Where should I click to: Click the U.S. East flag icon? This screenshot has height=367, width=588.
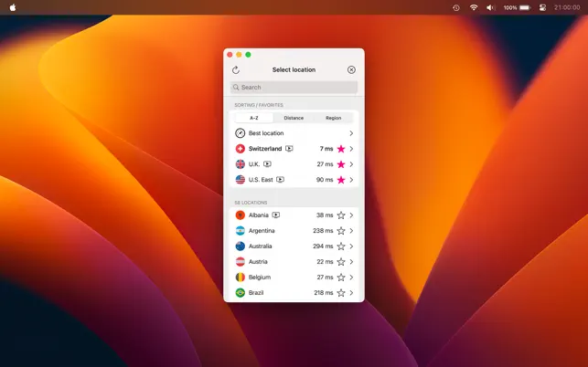[240, 180]
